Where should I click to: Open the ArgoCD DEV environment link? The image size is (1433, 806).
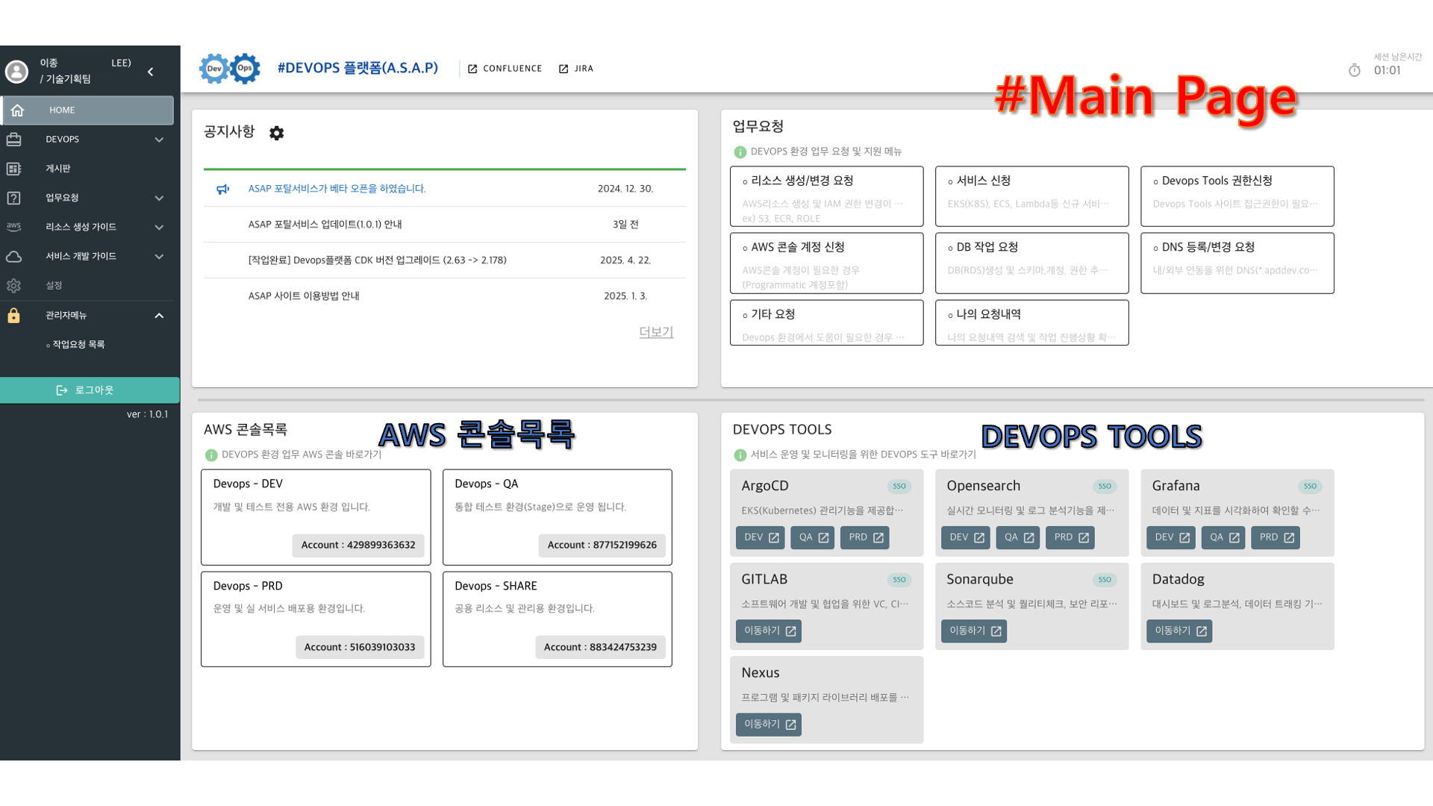tap(760, 537)
